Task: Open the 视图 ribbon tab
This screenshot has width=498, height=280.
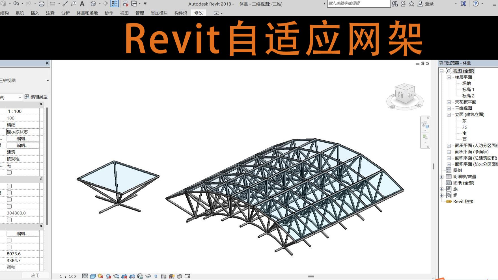Action: click(x=124, y=13)
